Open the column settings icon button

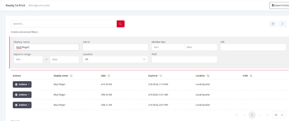273,24
